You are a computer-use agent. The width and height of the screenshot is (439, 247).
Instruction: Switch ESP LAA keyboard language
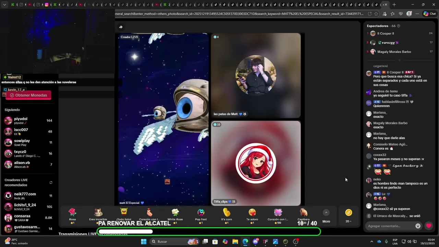(395, 242)
